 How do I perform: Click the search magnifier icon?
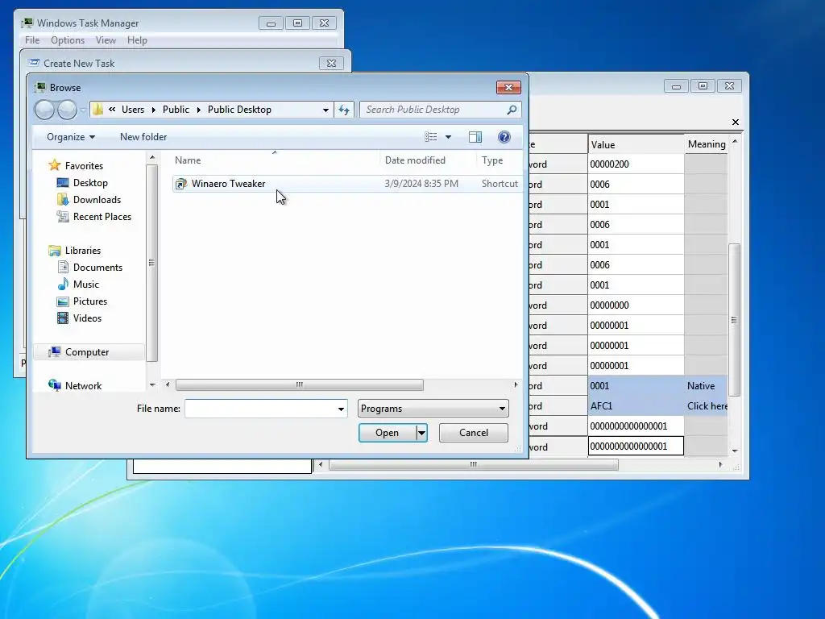pyautogui.click(x=512, y=110)
